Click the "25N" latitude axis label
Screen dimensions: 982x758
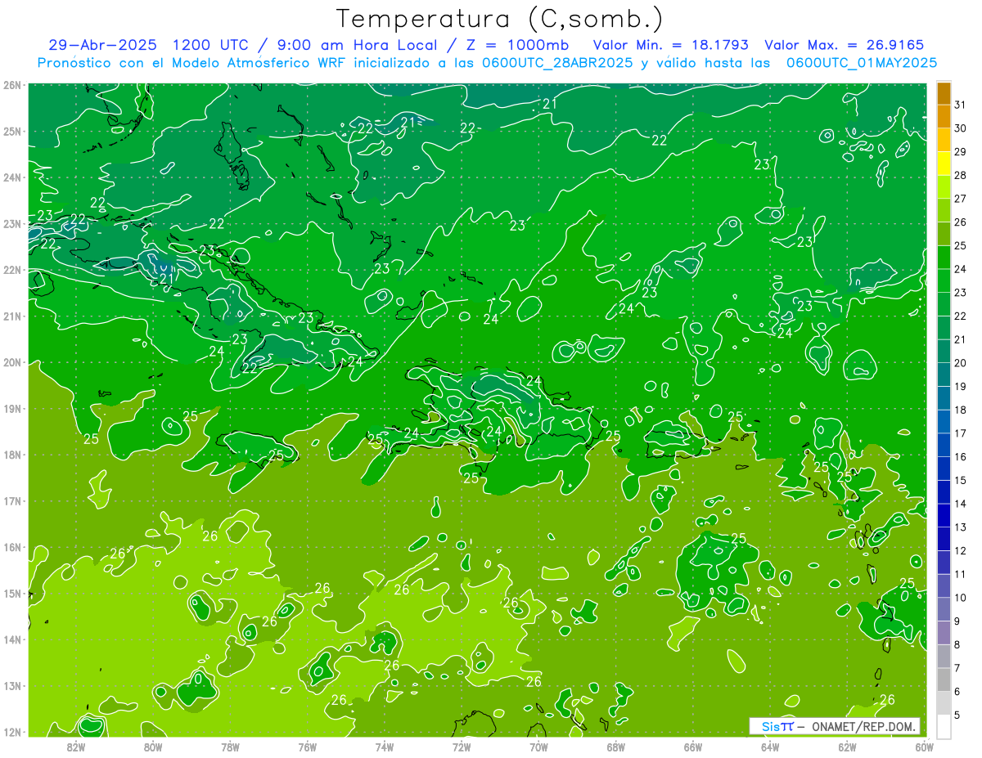12,131
